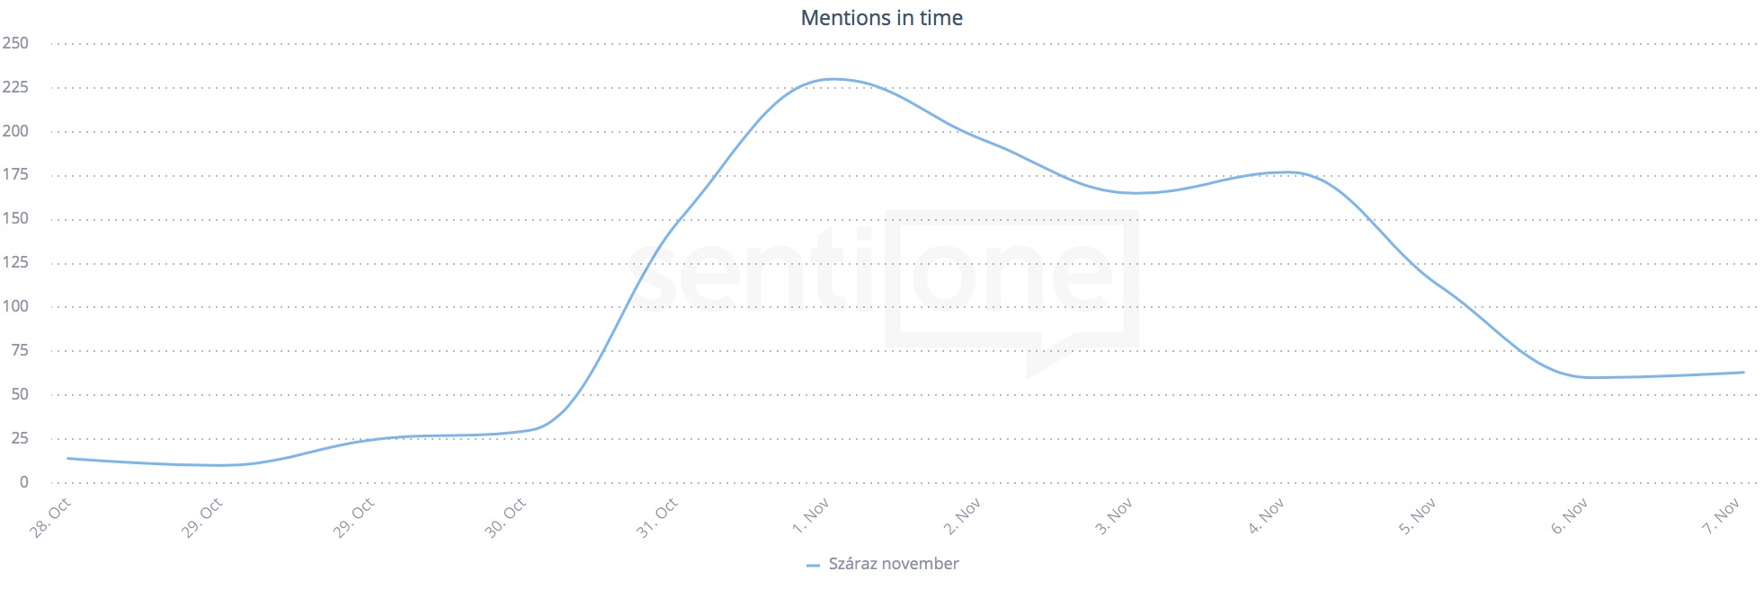Pick the 3. Nov date label

1114,516
